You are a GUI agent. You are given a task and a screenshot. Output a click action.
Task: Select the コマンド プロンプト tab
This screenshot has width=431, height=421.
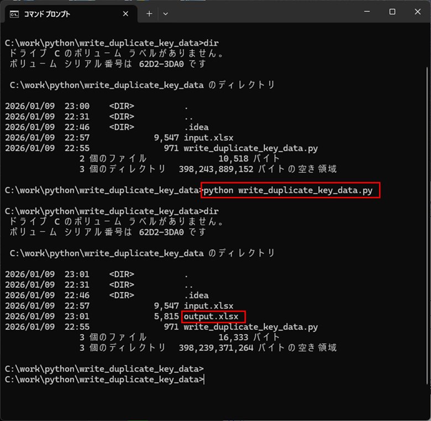click(x=66, y=14)
